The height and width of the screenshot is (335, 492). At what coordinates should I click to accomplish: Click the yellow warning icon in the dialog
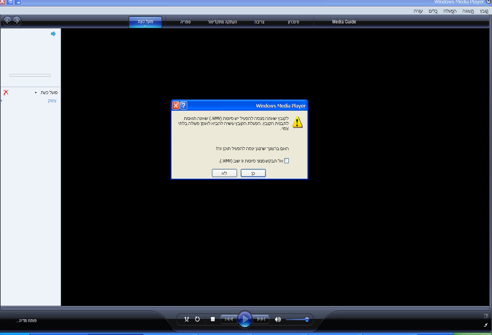[297, 122]
